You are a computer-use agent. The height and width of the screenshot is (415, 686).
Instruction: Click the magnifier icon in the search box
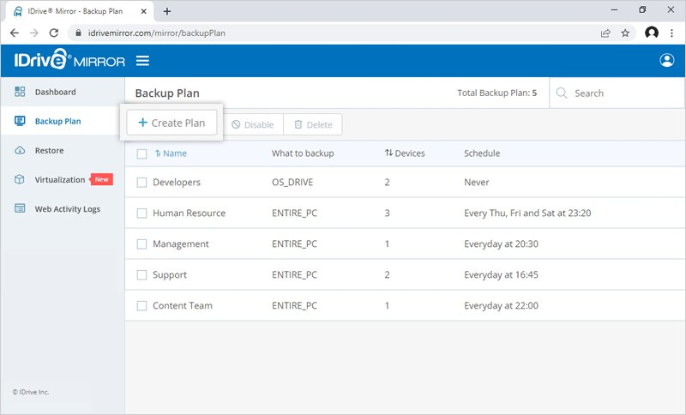pyautogui.click(x=563, y=93)
